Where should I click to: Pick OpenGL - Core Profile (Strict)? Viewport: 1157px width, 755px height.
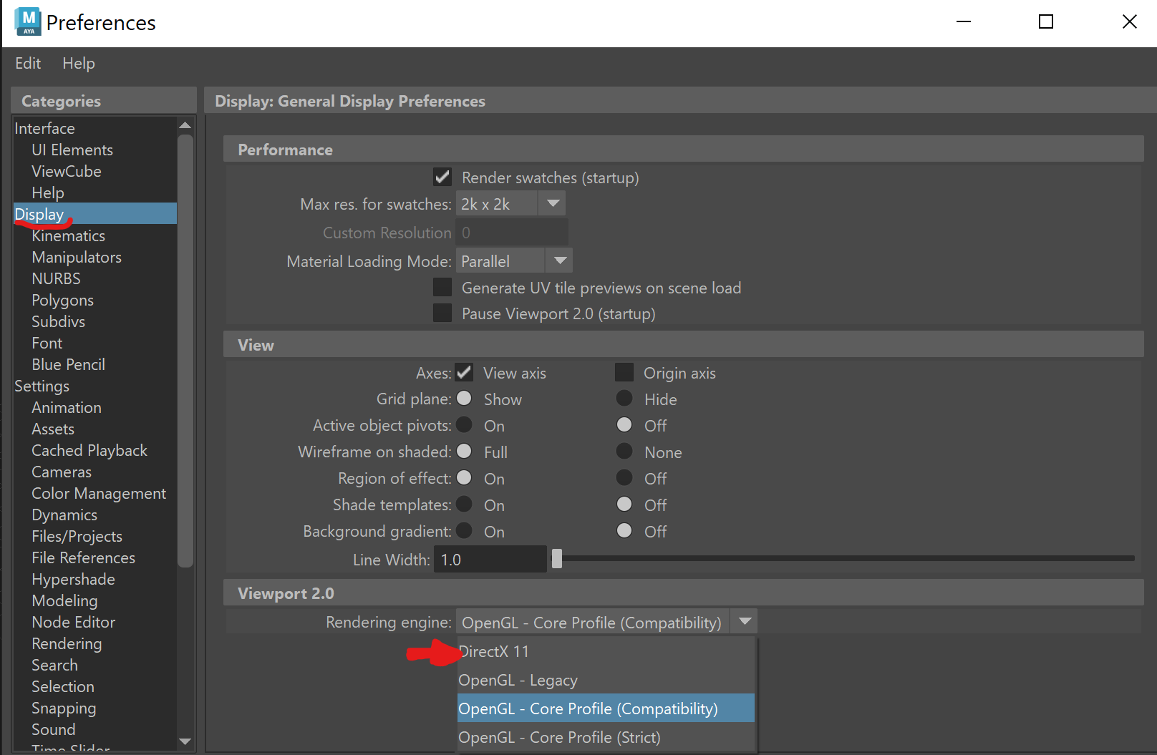[x=559, y=737]
